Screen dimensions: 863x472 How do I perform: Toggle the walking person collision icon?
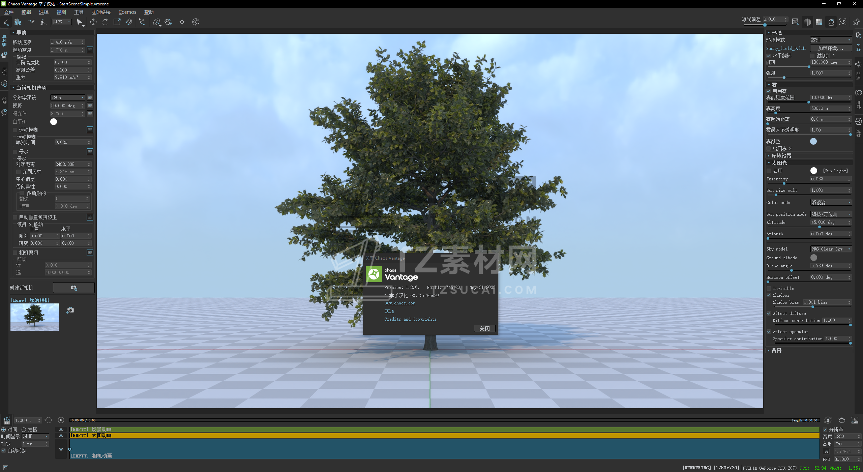[42, 22]
